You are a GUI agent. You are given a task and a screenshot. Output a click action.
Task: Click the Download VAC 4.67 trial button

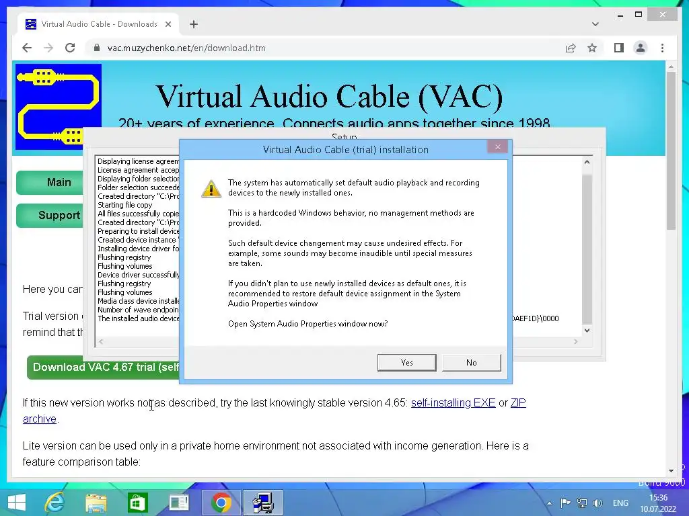pyautogui.click(x=103, y=368)
